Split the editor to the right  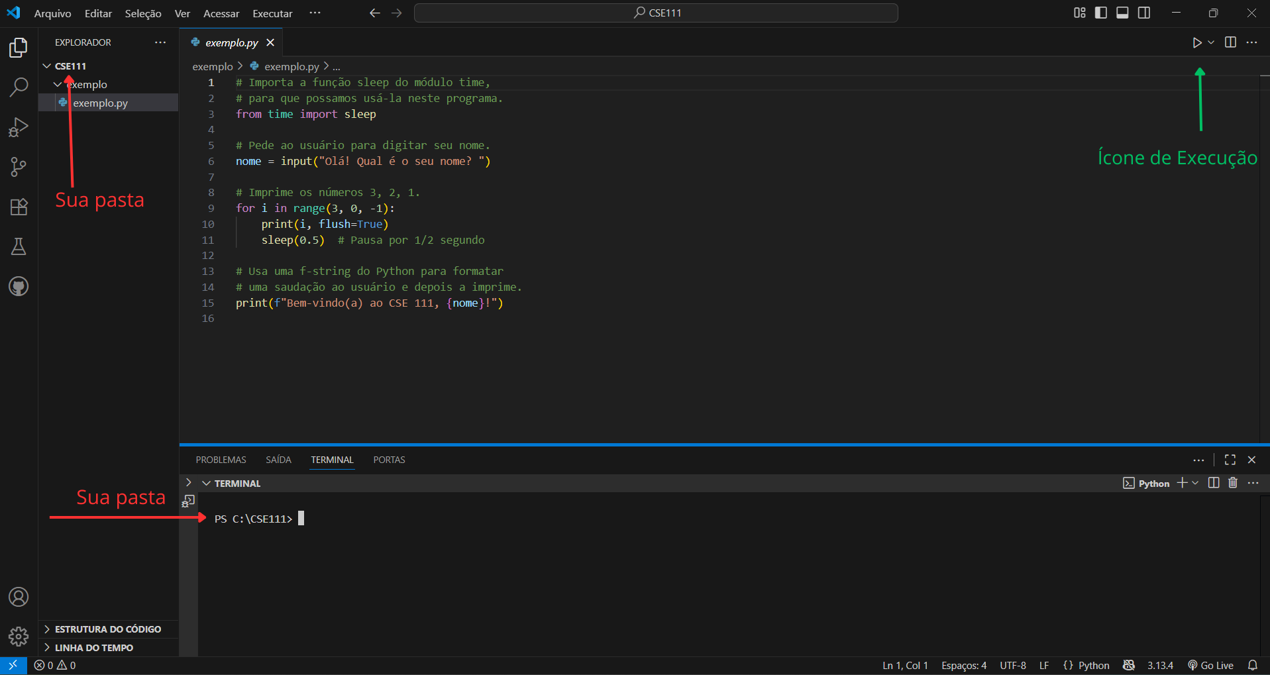click(1230, 42)
